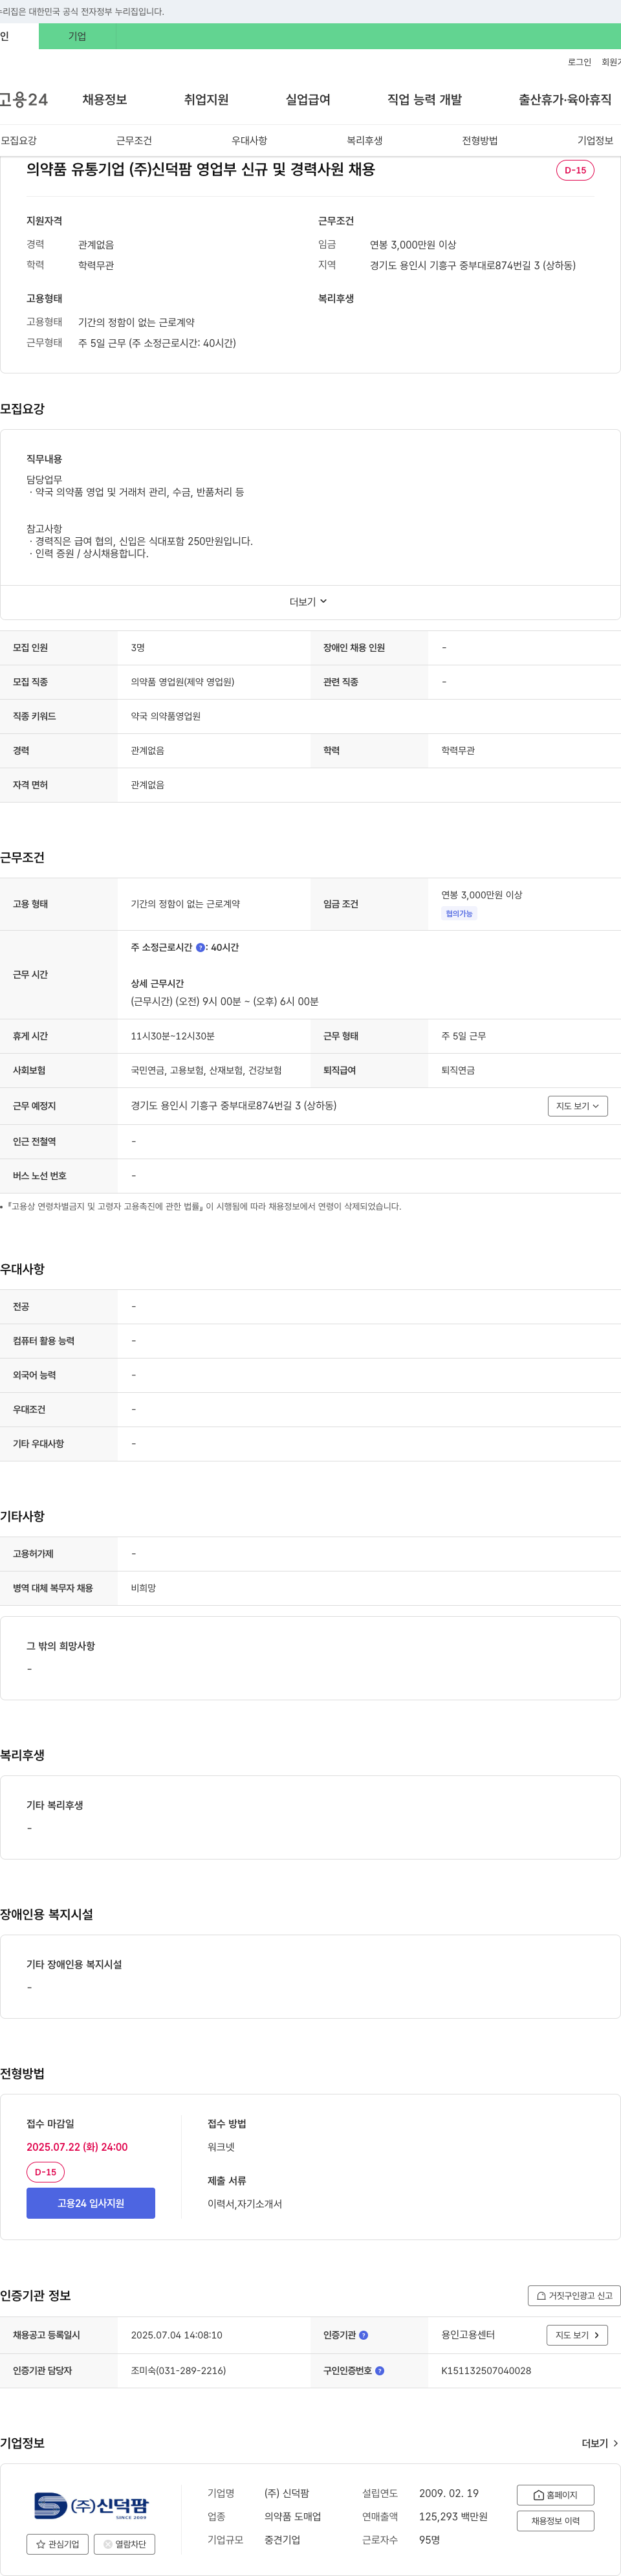
Task: Click the deadline text 2025.07.22 (화) 24:00
Action: coord(77,2147)
